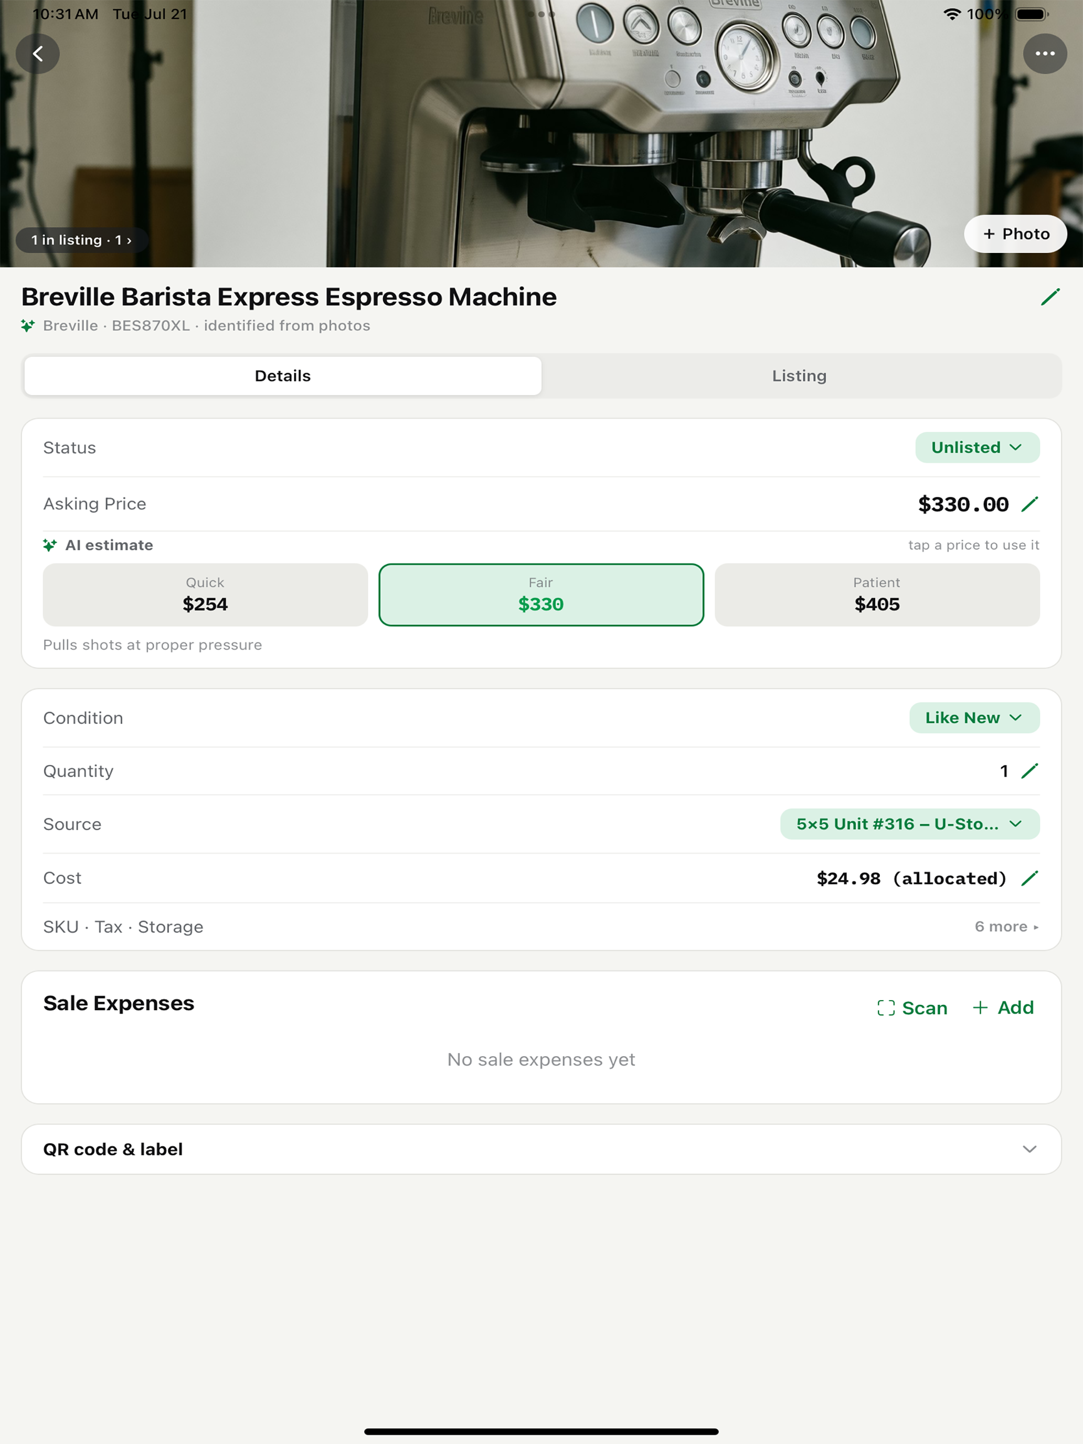Expand the QR code & label section
The width and height of the screenshot is (1083, 1444).
[x=541, y=1150]
